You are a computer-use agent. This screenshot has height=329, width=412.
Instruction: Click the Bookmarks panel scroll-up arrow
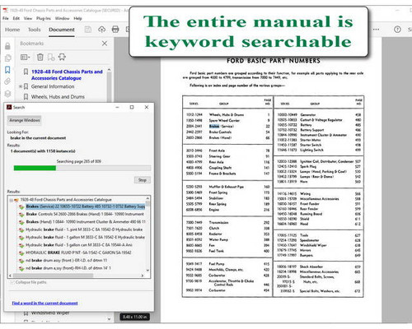tap(109, 70)
